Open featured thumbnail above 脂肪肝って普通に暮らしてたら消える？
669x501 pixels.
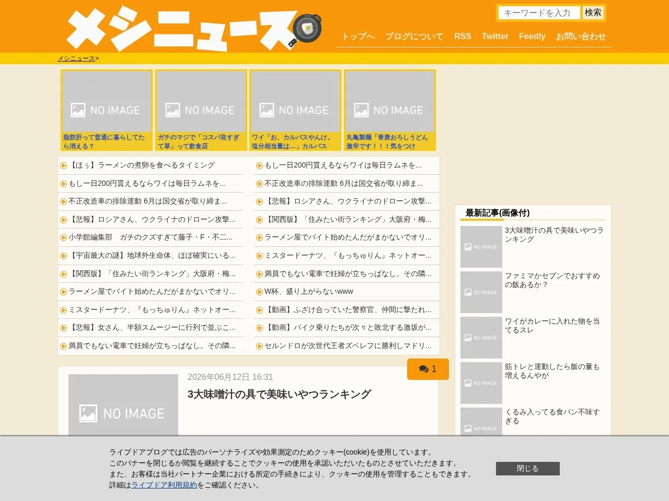(x=107, y=101)
